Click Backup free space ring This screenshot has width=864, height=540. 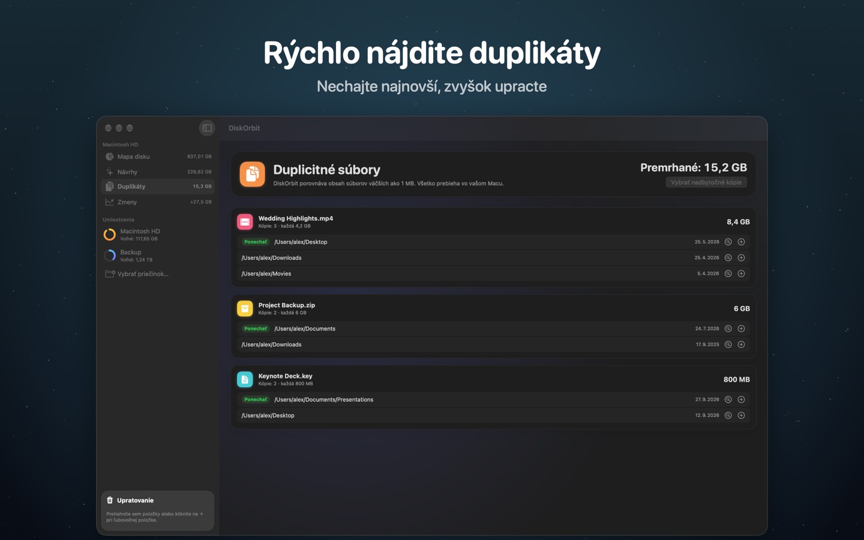(x=110, y=256)
